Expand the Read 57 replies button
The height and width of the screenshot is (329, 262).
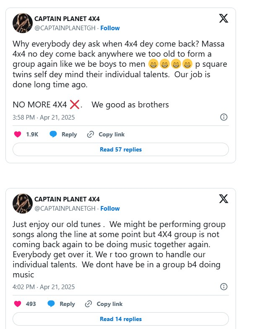coord(121,149)
